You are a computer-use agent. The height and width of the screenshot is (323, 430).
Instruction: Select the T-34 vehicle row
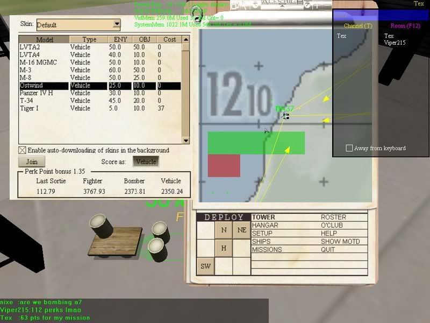coord(100,101)
